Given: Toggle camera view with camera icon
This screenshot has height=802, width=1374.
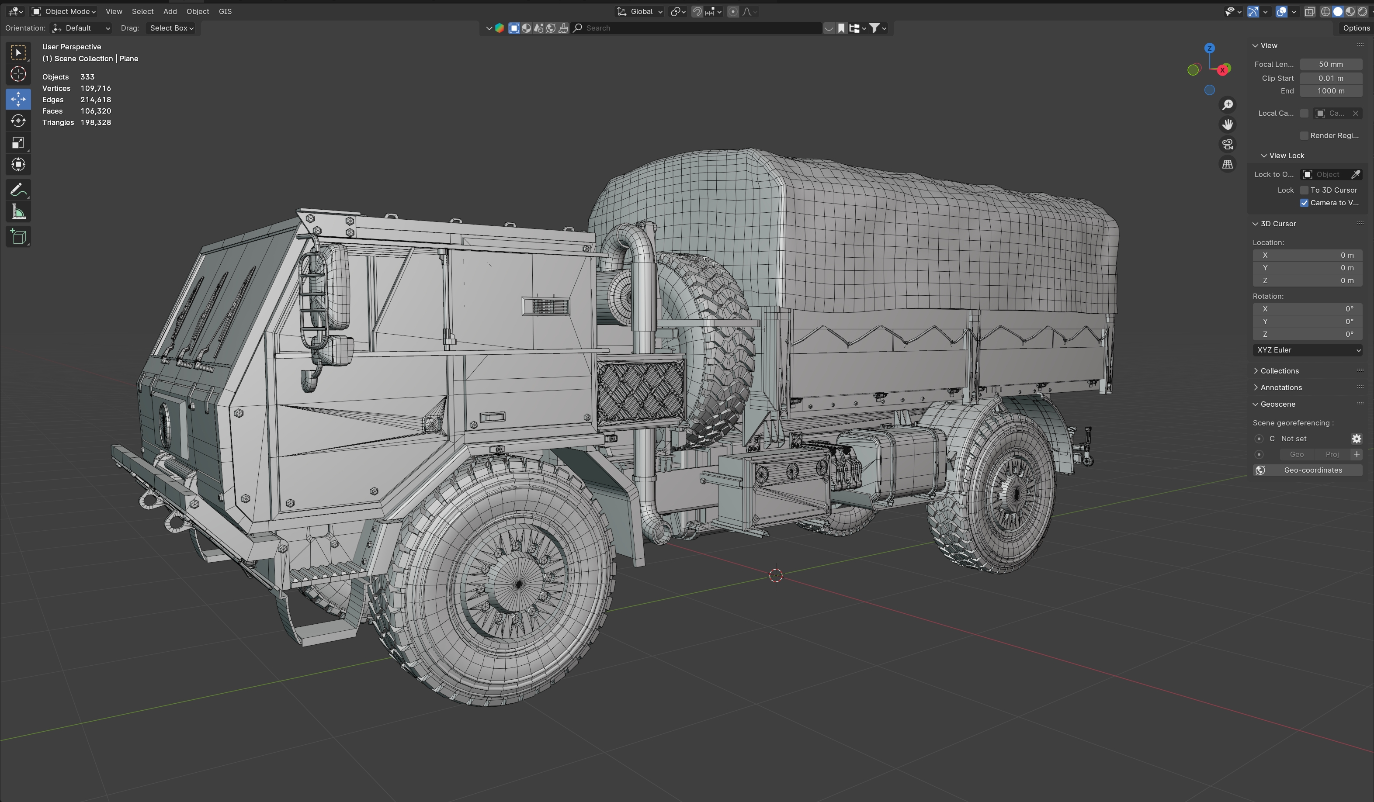Looking at the screenshot, I should (1227, 145).
